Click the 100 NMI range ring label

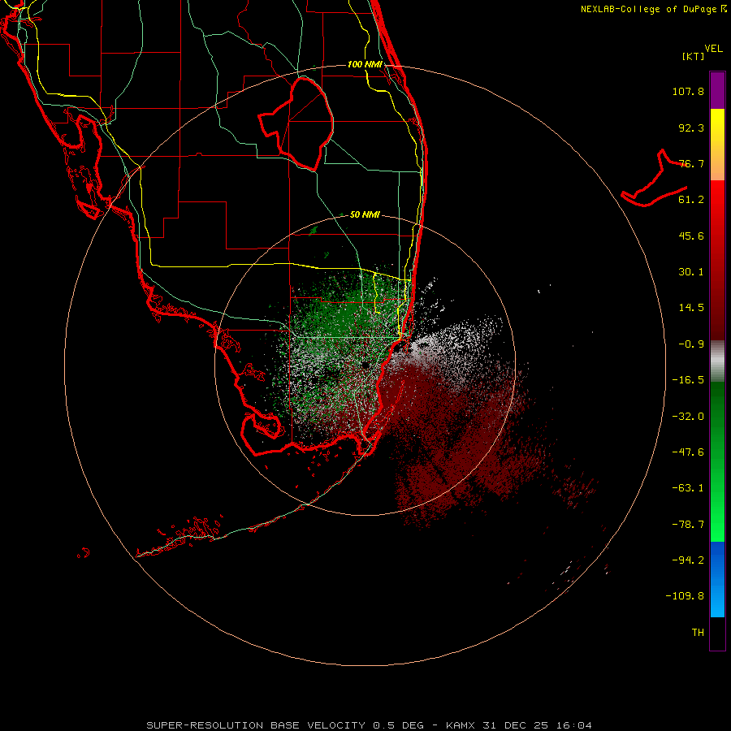(x=365, y=64)
